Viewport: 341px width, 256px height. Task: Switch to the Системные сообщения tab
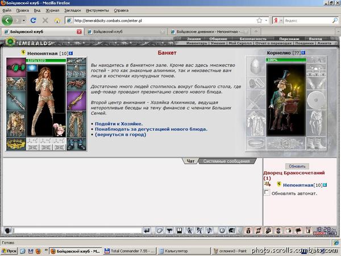point(226,161)
